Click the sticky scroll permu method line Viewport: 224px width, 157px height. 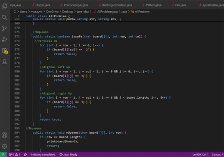77,19
